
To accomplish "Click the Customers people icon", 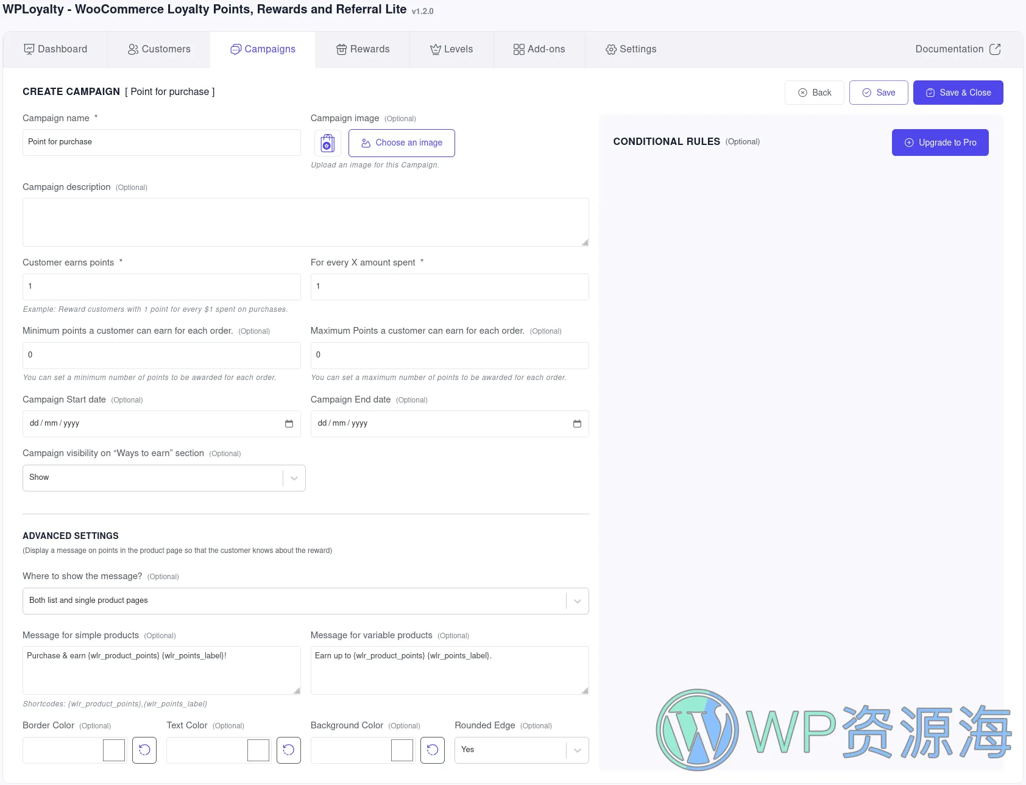I will coord(133,49).
